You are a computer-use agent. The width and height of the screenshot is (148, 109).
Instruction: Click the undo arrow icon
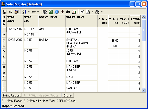pos(10,12)
